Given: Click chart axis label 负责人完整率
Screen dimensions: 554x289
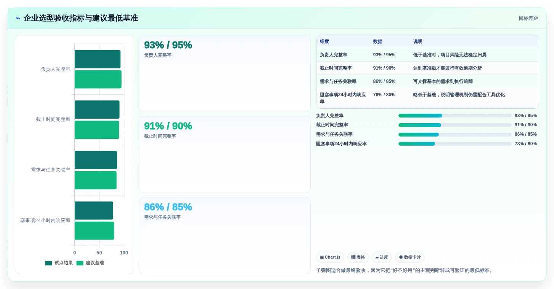Looking at the screenshot, I should (56, 69).
